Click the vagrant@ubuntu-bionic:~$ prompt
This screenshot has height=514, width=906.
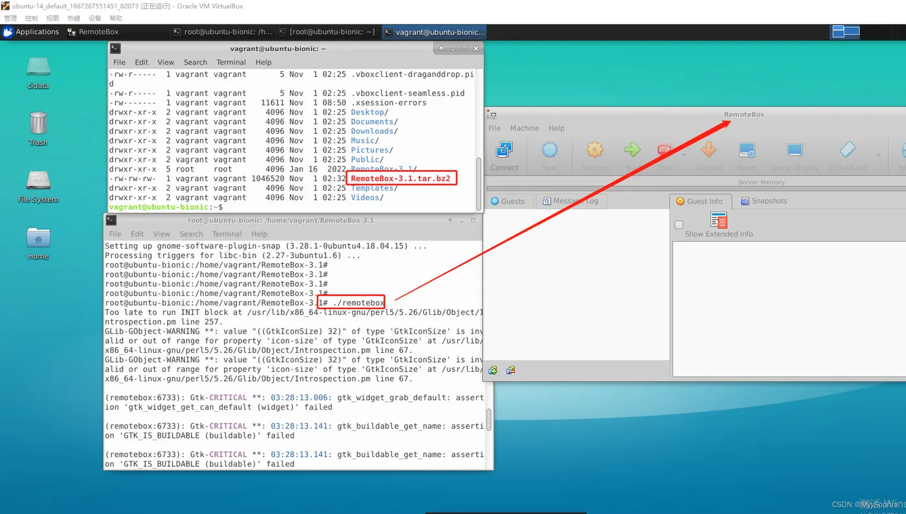coord(166,207)
